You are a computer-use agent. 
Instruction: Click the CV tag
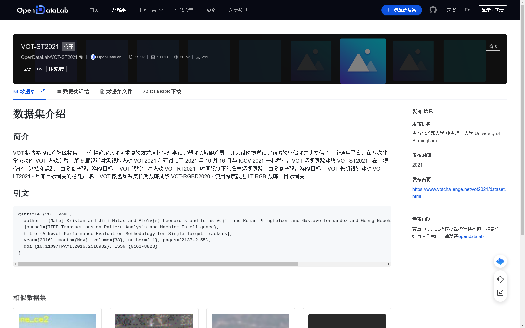click(40, 69)
